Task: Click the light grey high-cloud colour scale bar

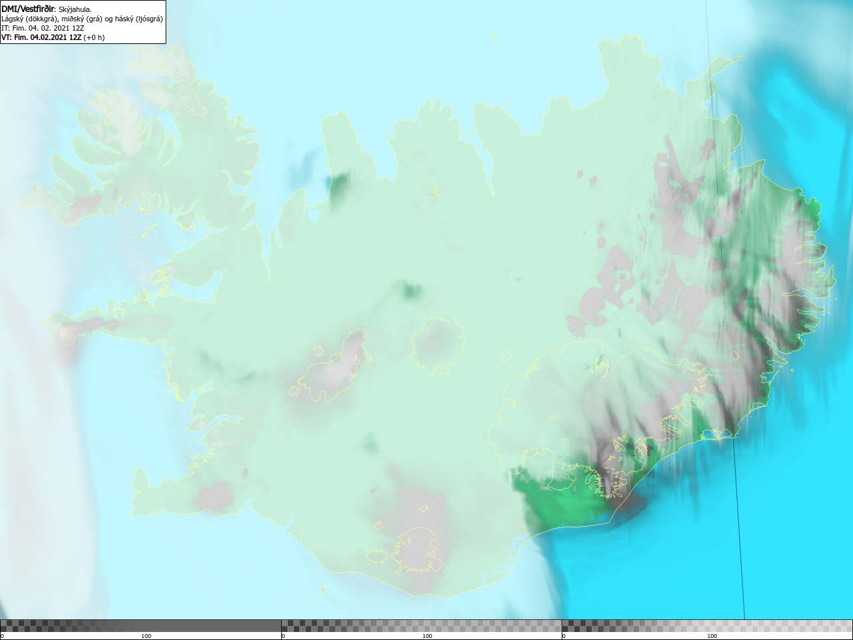Action: pos(707,625)
